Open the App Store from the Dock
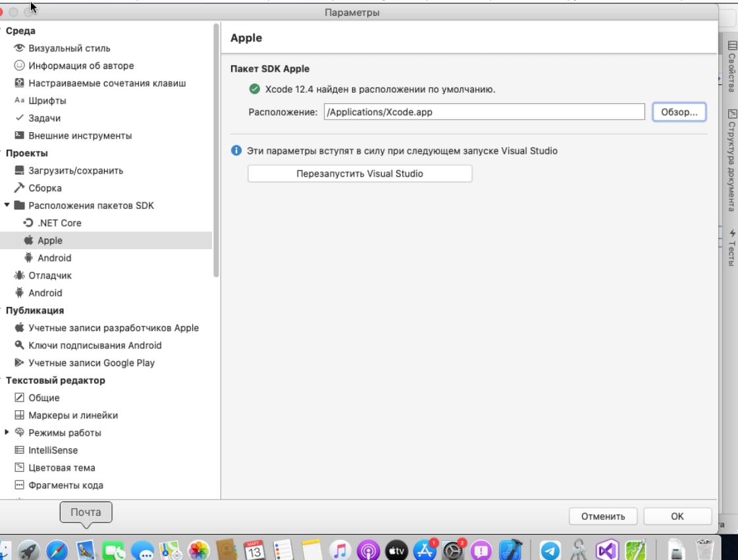Image resolution: width=738 pixels, height=560 pixels. pyautogui.click(x=425, y=551)
